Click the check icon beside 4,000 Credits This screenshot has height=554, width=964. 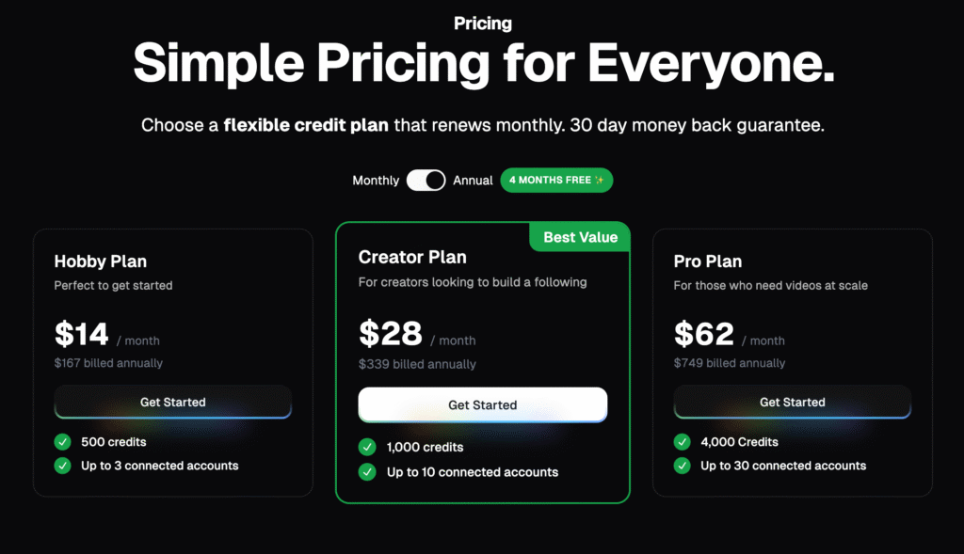point(682,442)
